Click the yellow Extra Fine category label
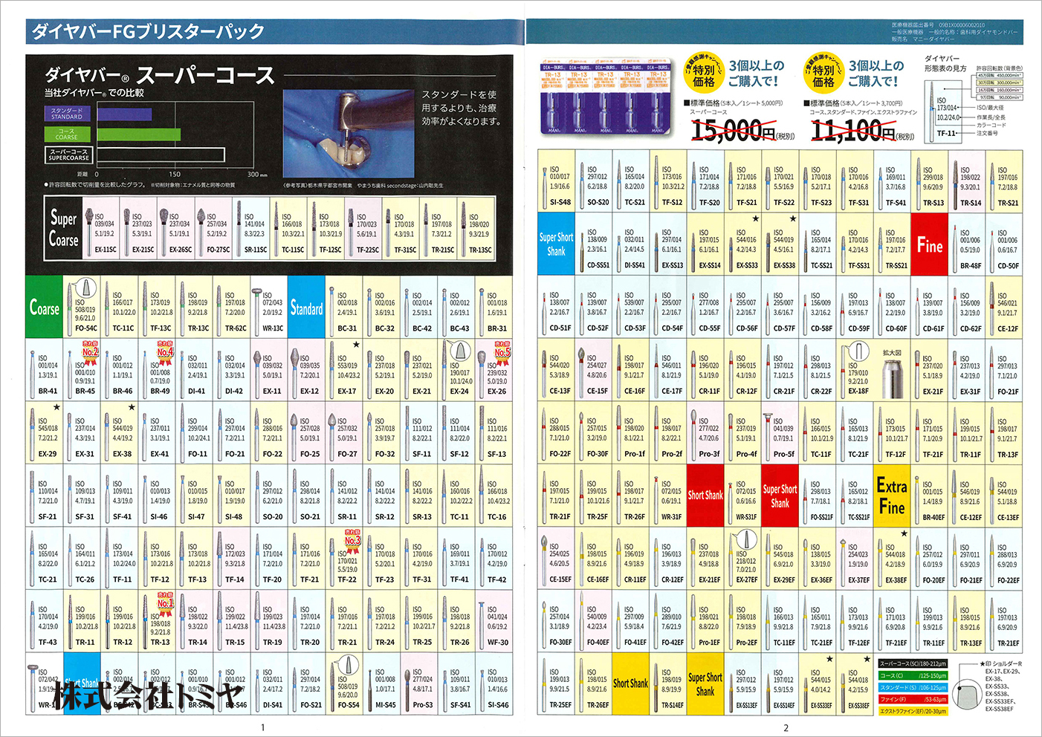This screenshot has width=1042, height=737. coord(892,496)
